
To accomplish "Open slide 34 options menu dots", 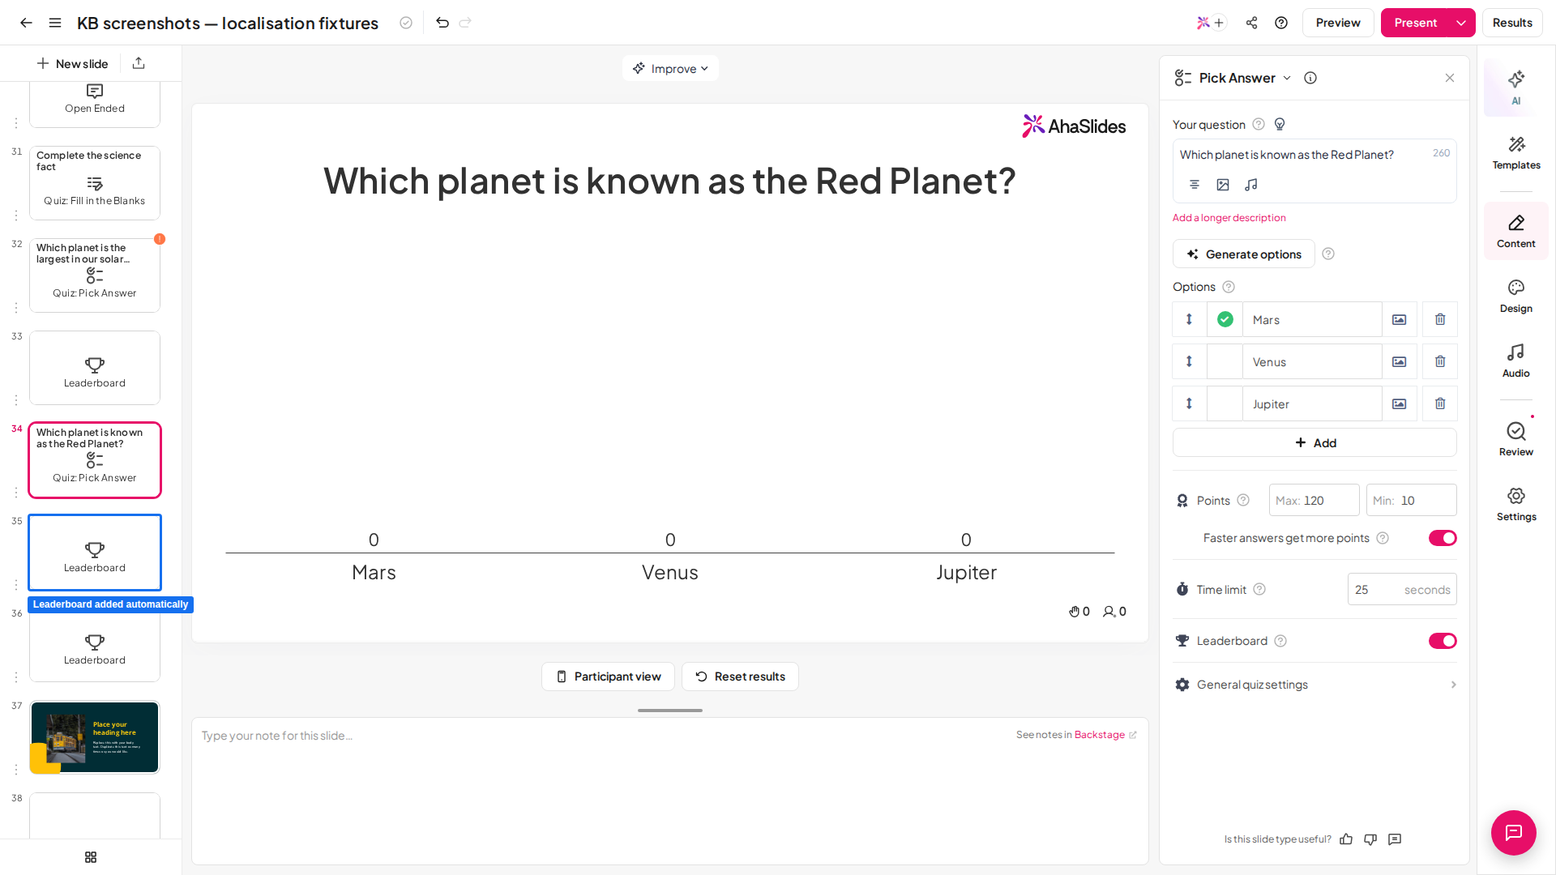I will point(16,493).
